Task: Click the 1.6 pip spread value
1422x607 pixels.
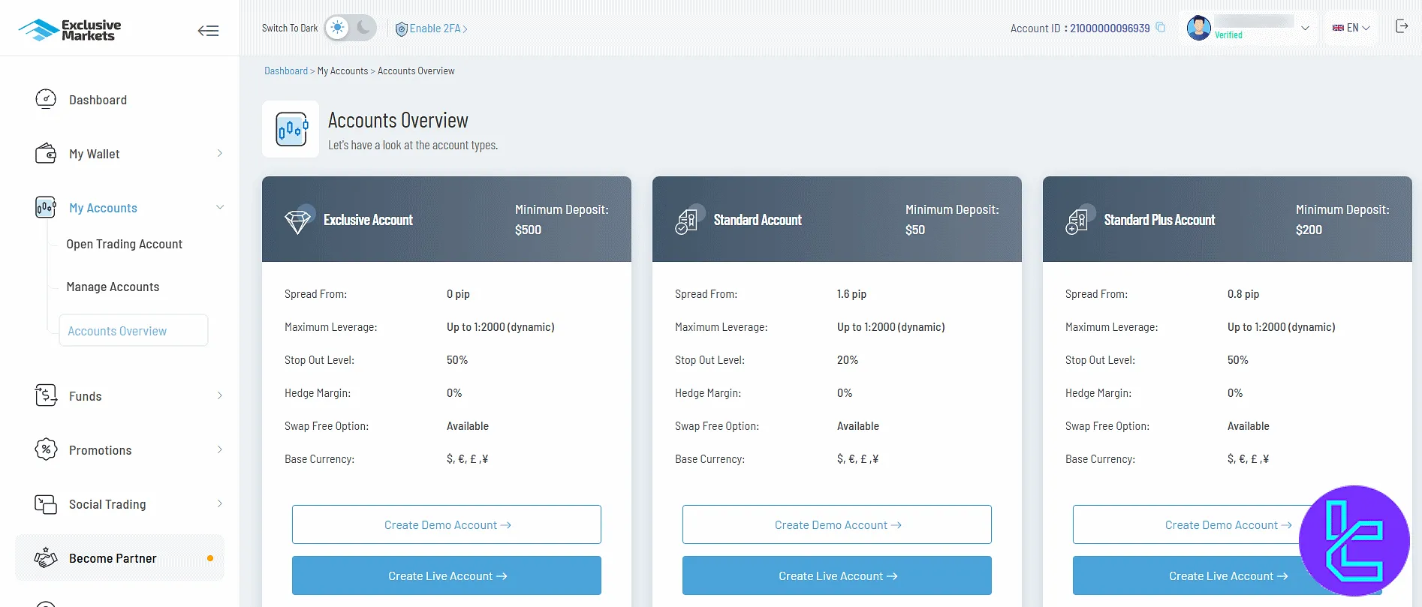Action: pyautogui.click(x=851, y=294)
